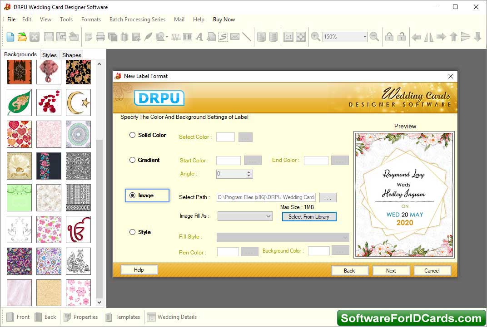Select the Gradient radio option

132,160
